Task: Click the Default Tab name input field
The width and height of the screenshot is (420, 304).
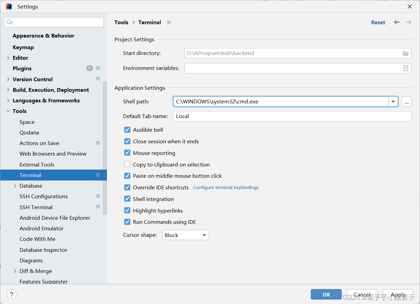Action: pos(292,116)
